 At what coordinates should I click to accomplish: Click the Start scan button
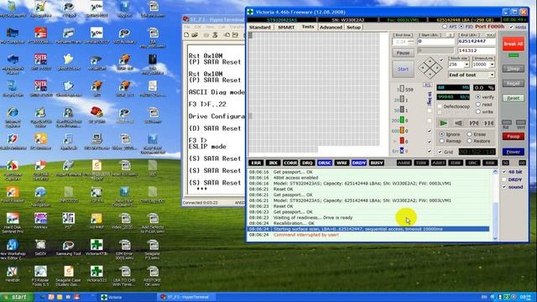403,69
